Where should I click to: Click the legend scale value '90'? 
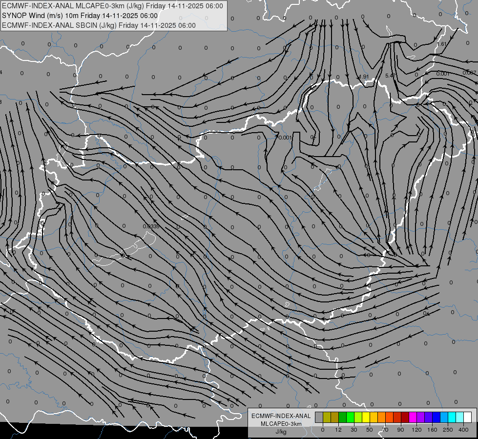400,430
